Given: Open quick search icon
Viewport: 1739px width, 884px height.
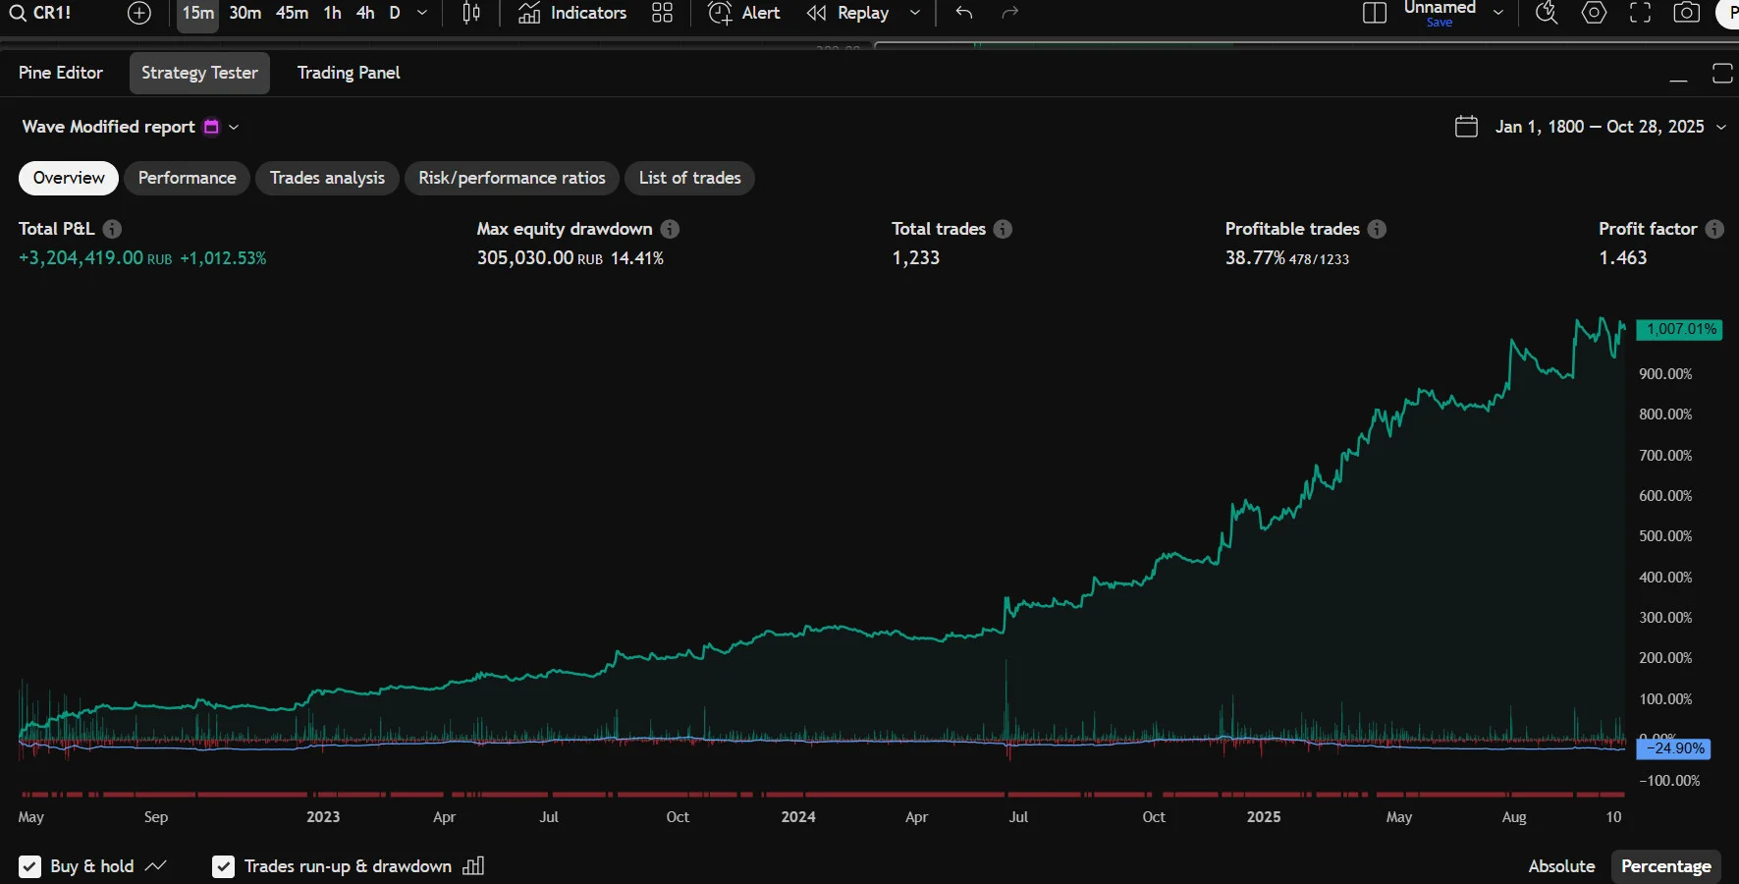Looking at the screenshot, I should (1547, 13).
